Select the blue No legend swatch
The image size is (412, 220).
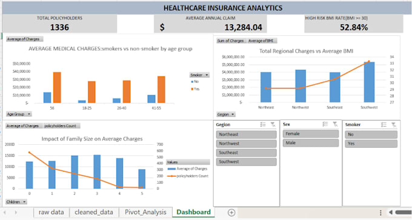(192, 82)
